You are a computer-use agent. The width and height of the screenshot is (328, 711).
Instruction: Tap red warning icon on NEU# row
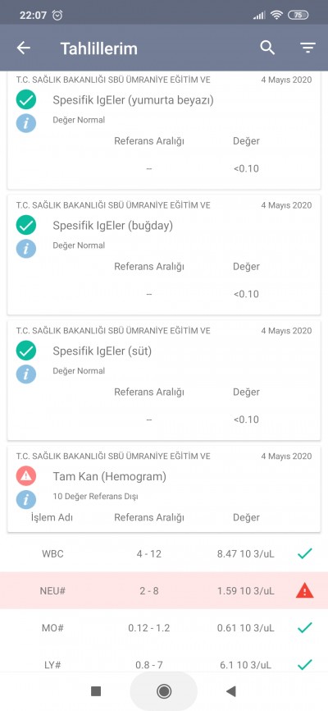tap(304, 591)
